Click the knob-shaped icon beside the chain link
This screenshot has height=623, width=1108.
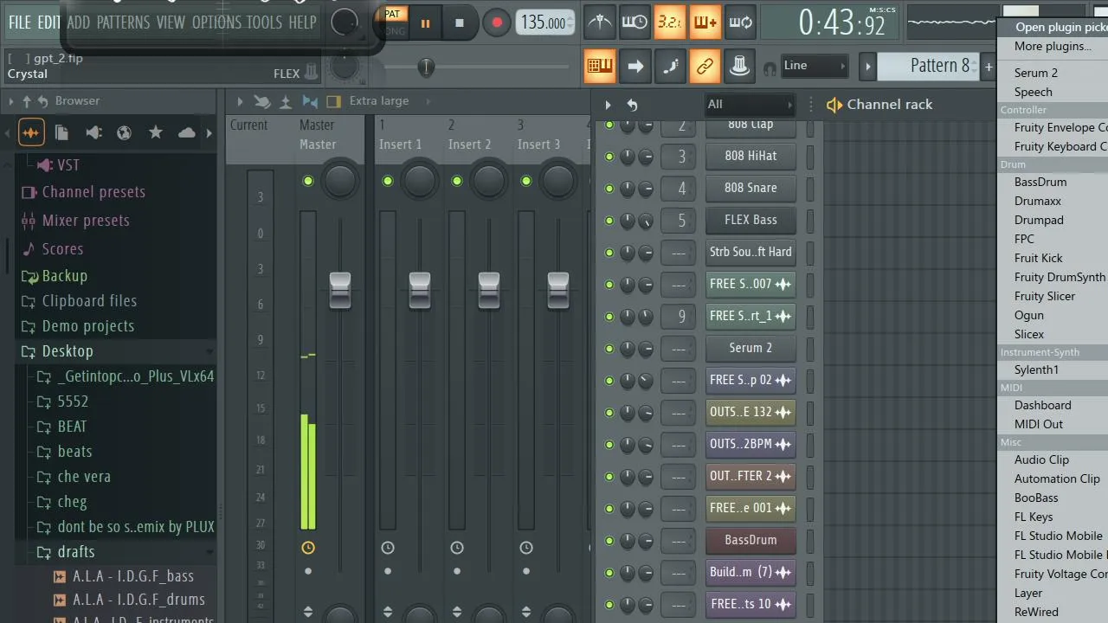(740, 66)
